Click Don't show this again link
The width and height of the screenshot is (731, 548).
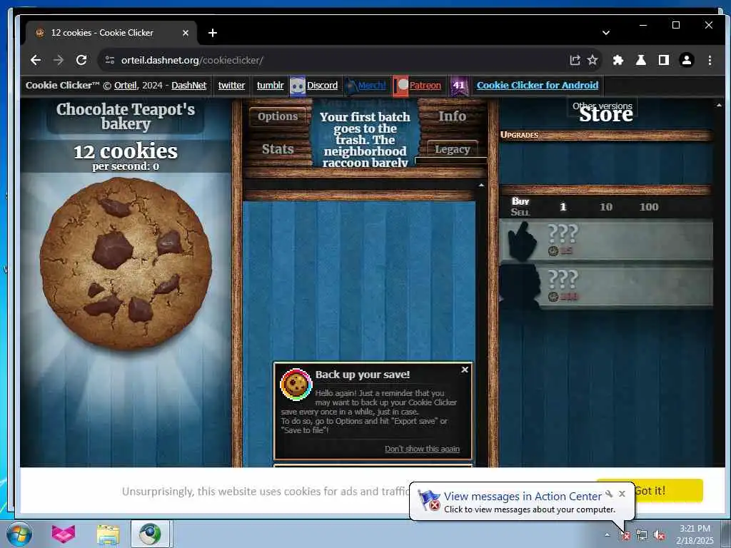(422, 449)
